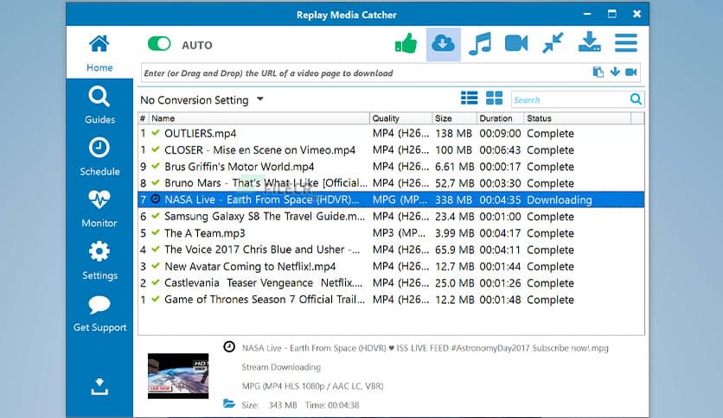723x418 pixels.
Task: Switch to list view
Action: coord(470,98)
